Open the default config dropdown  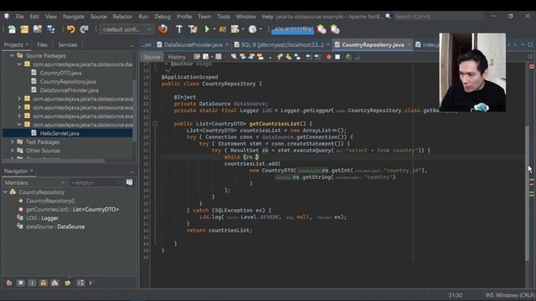(x=126, y=30)
